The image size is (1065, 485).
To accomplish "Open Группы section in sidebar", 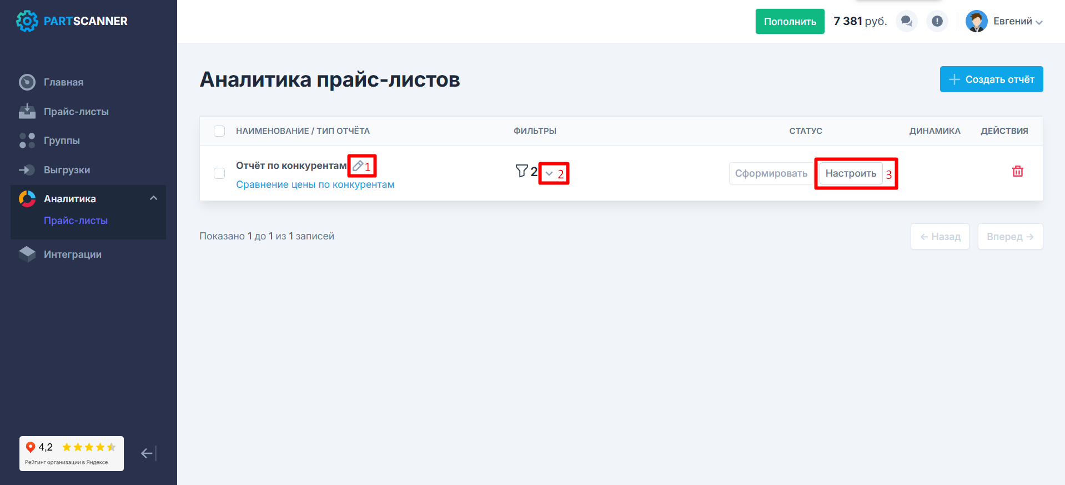I will (x=62, y=141).
